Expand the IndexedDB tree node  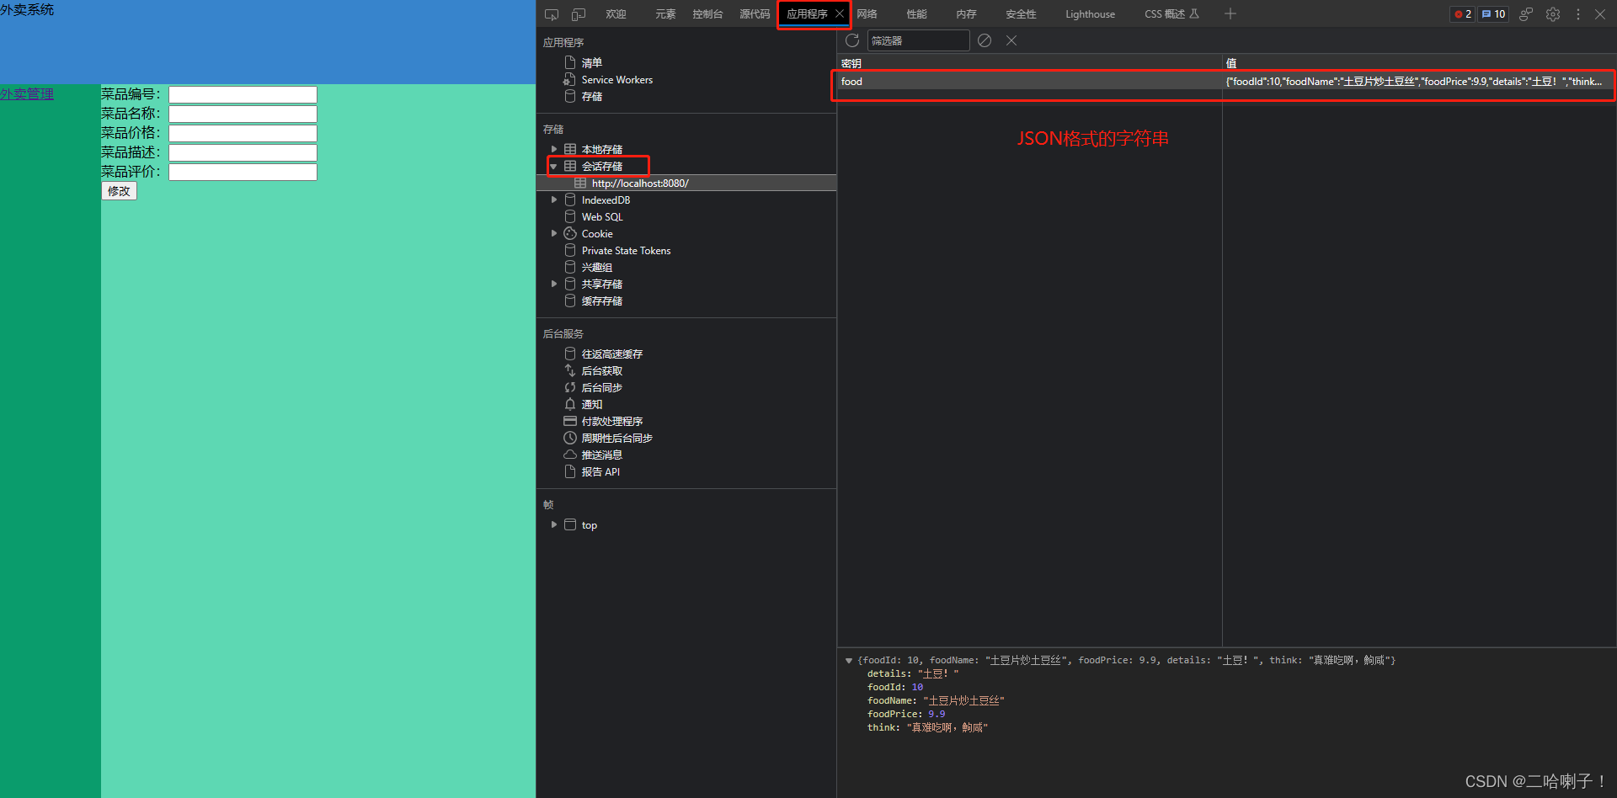[554, 199]
